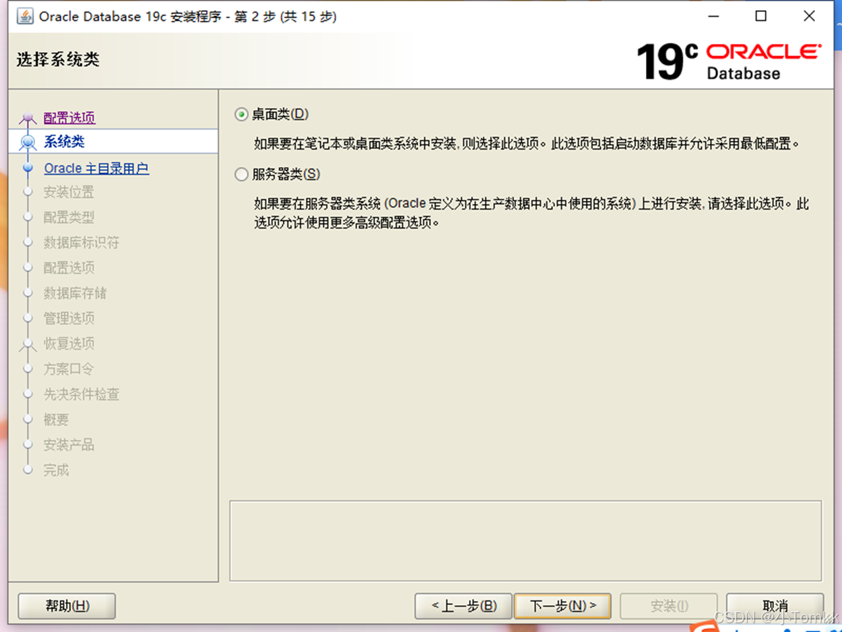Click 下一步(N) to continue
The height and width of the screenshot is (632, 842).
pos(562,605)
